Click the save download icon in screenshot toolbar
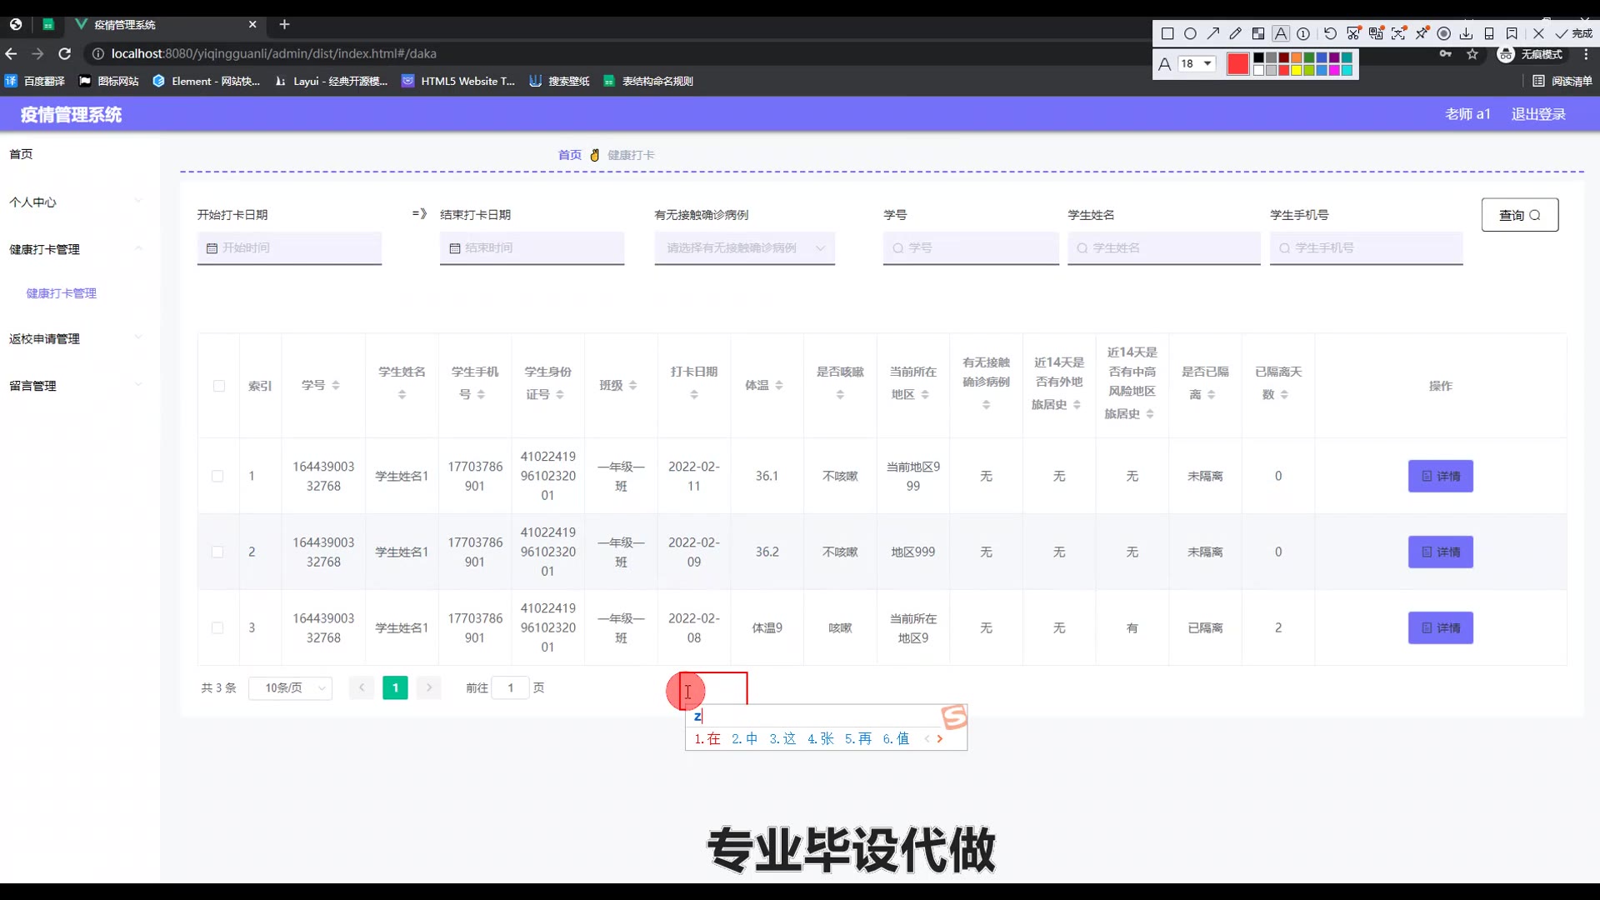This screenshot has width=1600, height=900. pyautogui.click(x=1467, y=34)
